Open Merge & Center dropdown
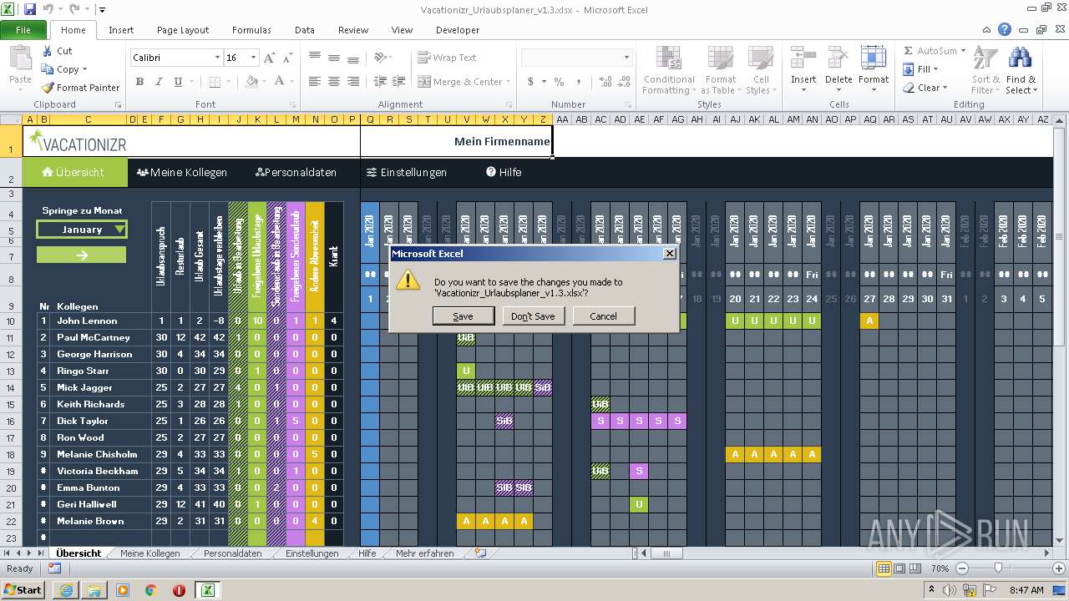The image size is (1069, 601). tap(507, 82)
